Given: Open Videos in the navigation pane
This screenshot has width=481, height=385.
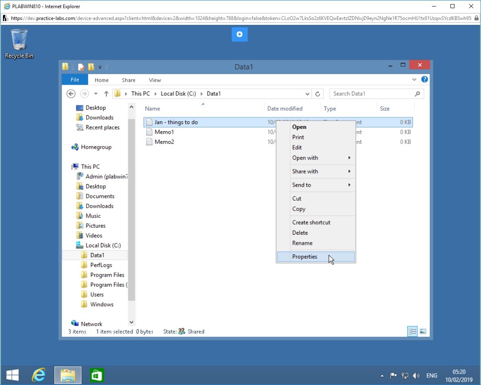Looking at the screenshot, I should coord(89,235).
